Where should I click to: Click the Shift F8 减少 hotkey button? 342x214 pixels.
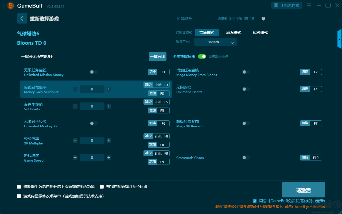tap(157, 136)
